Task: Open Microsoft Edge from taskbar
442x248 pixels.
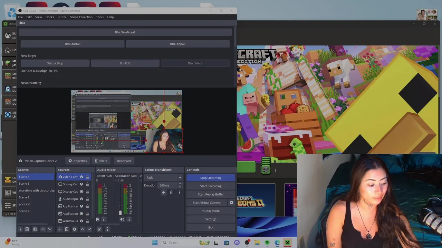Action: (277, 242)
